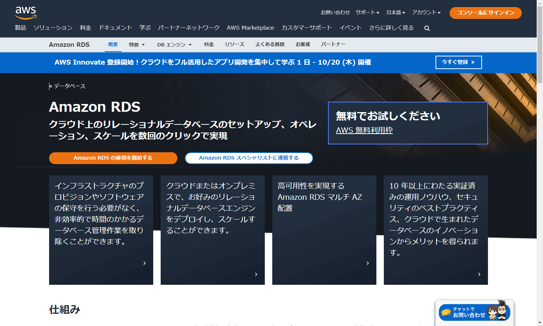Open 製品 in the main navigation
This screenshot has height=326, width=543.
click(20, 28)
